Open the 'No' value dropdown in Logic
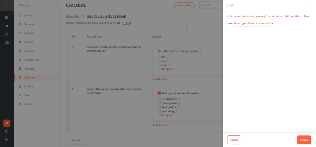This screenshot has width=316, height=147. (279, 16)
